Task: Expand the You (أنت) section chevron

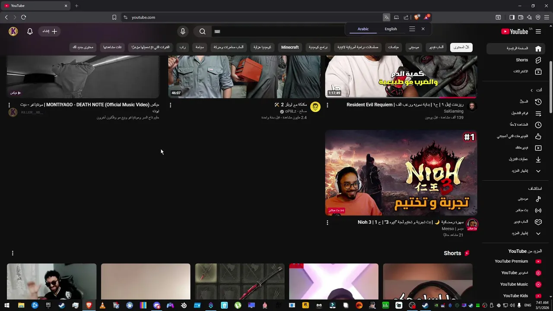Action: 532,90
